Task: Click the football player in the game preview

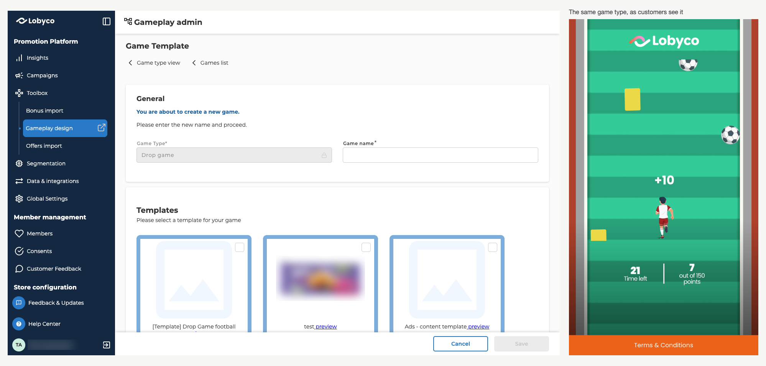Action: (x=664, y=217)
